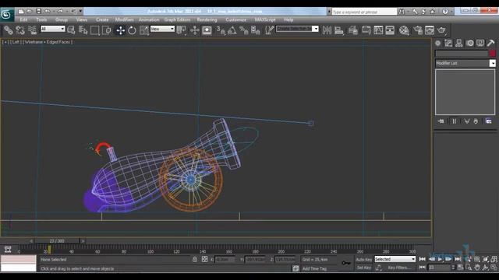Click the Align tool
499x280 pixels.
coord(339,30)
